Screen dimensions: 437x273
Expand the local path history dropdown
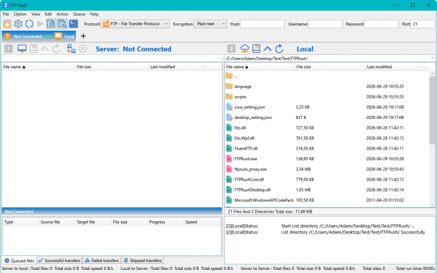[432, 59]
